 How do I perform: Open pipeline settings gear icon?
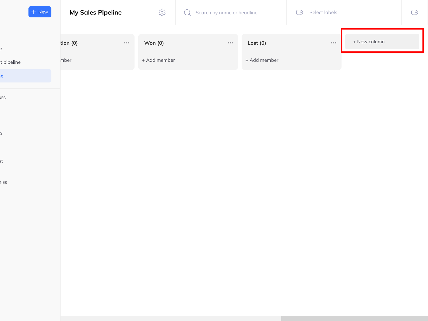[x=162, y=12]
